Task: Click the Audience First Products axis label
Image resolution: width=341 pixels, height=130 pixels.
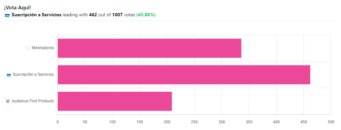Action: [x=33, y=101]
